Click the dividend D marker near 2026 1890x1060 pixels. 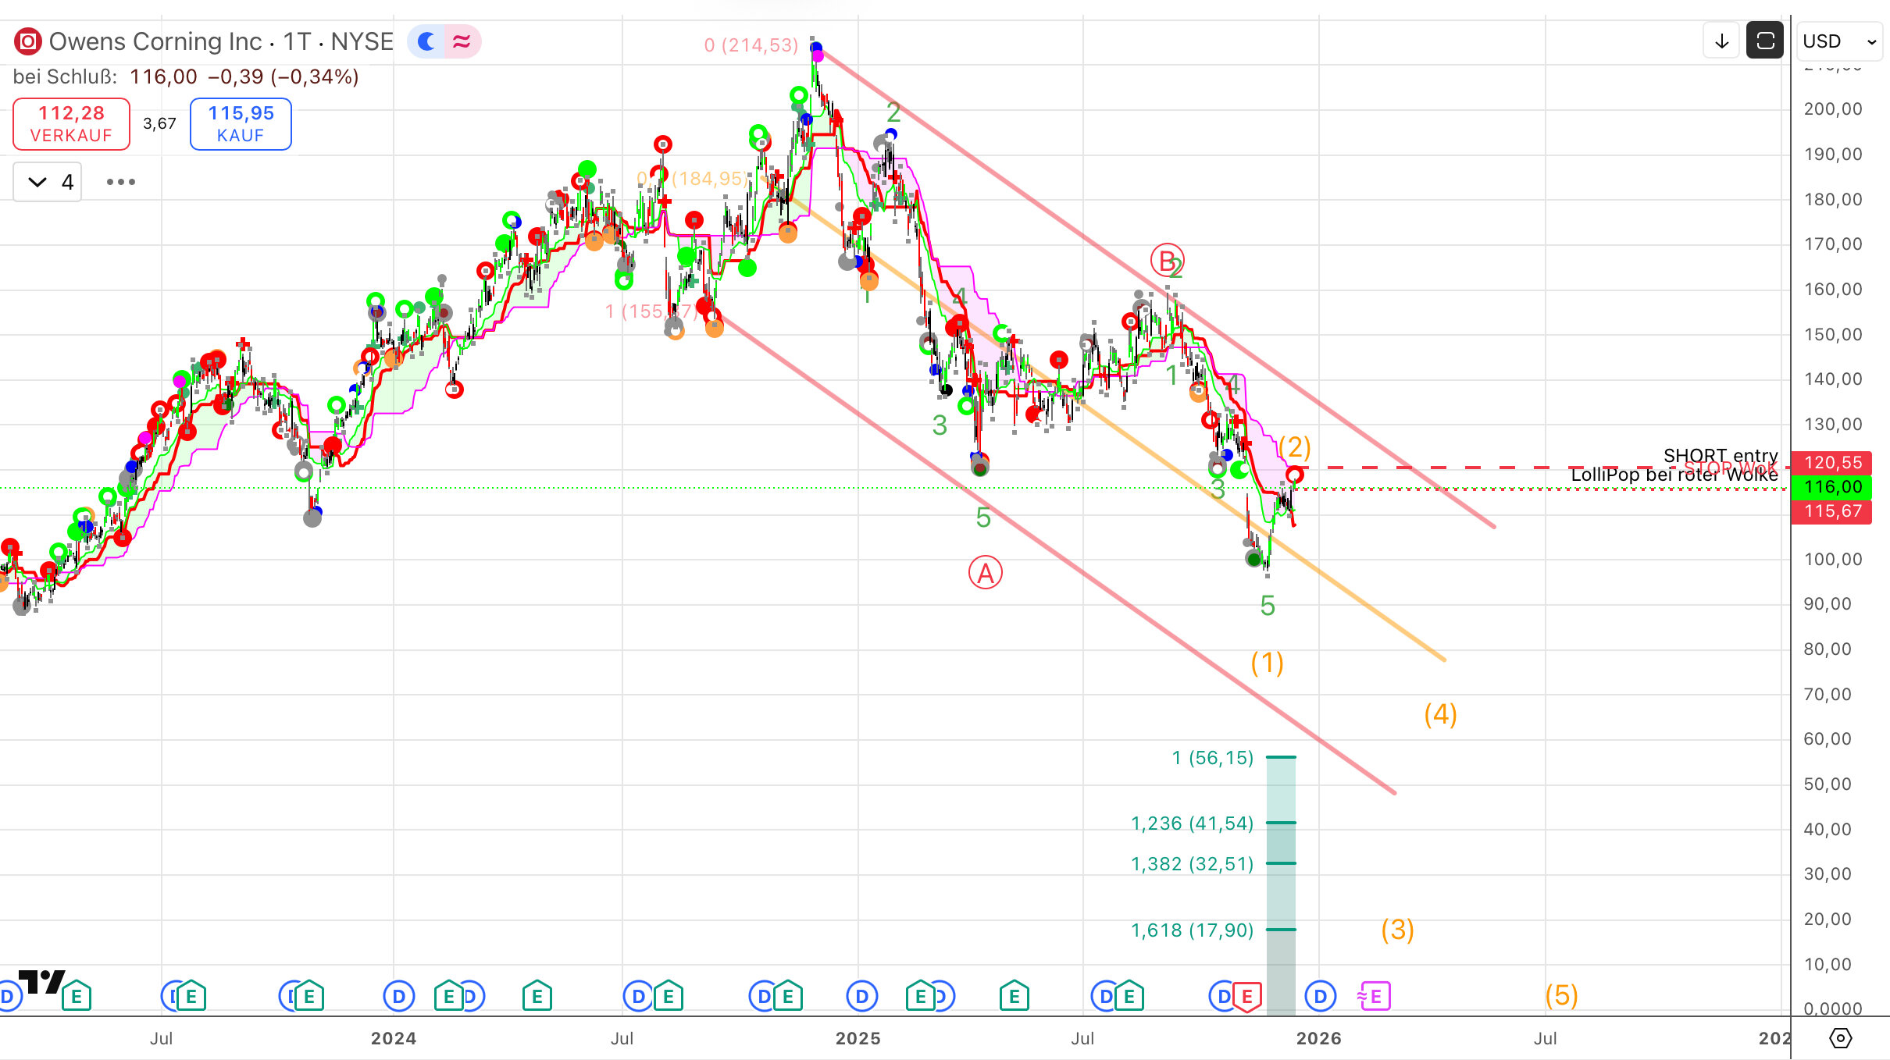click(x=1321, y=997)
